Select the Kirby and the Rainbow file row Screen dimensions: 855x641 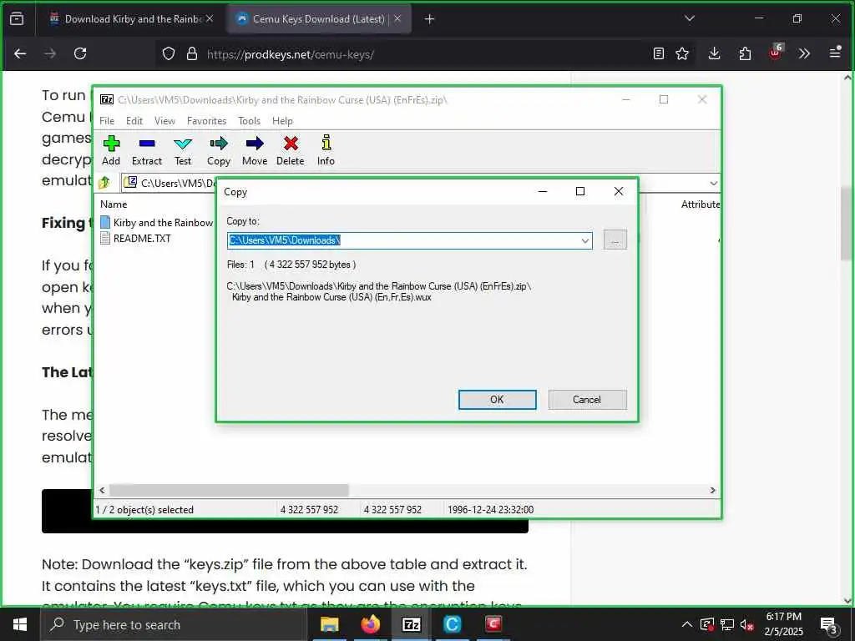pos(157,222)
